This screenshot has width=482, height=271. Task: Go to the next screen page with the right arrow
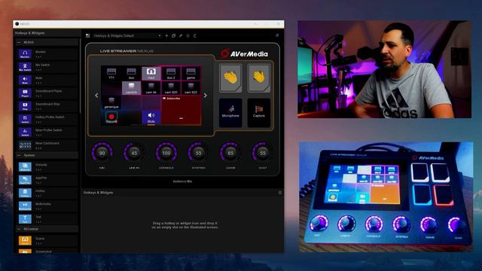206,96
